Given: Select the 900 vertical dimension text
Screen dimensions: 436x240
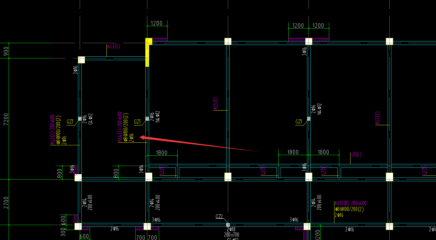Looking at the screenshot, I should coord(6,51).
